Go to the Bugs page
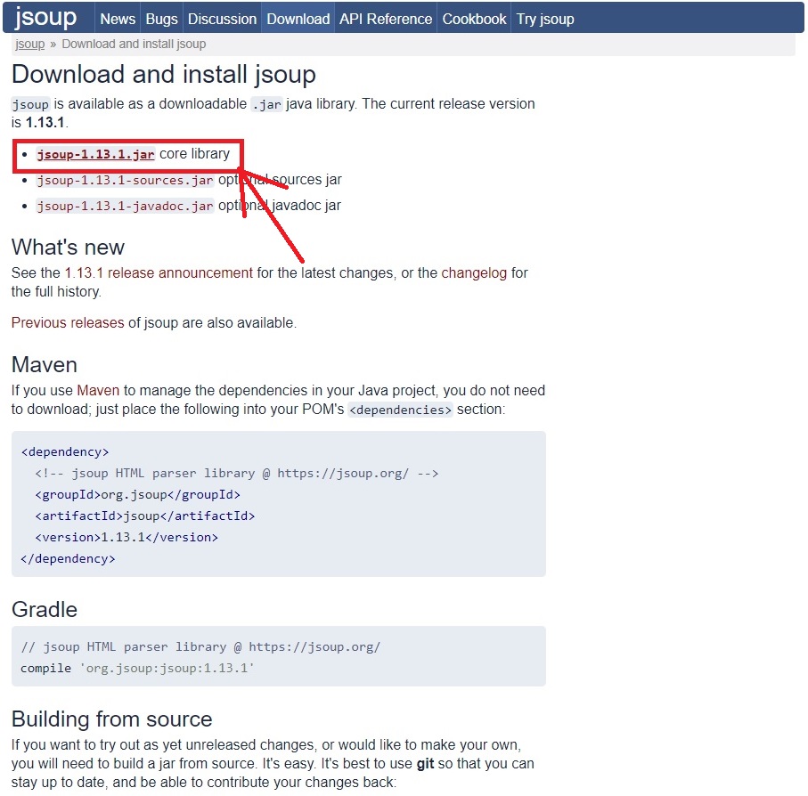Image resolution: width=808 pixels, height=796 pixels. 161,19
